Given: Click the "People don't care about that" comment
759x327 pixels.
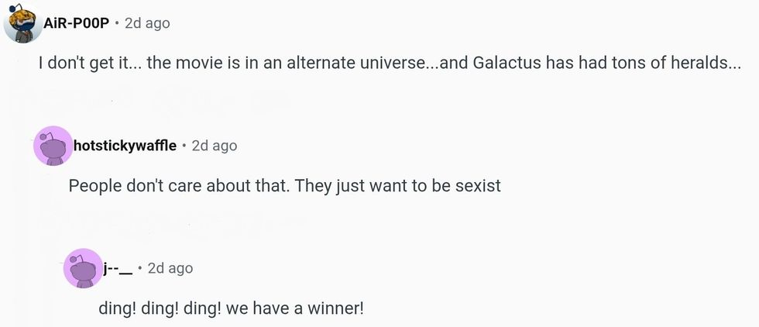Looking at the screenshot, I should point(284,186).
